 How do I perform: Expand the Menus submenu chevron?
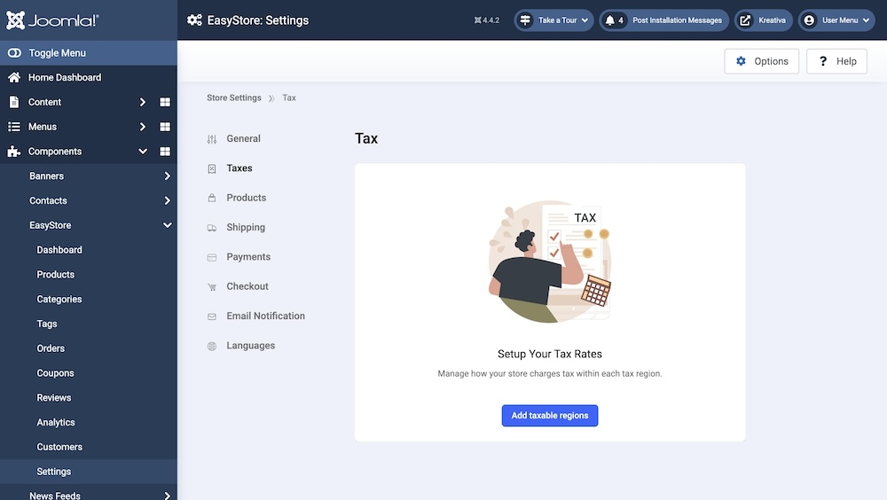(x=143, y=127)
